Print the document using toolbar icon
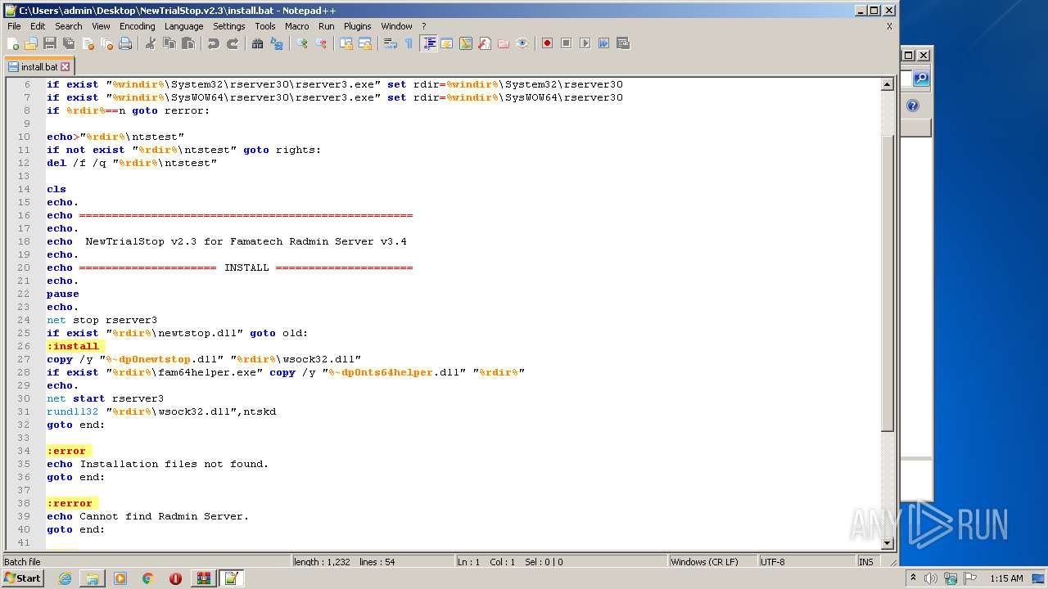1048x589 pixels. pyautogui.click(x=125, y=43)
